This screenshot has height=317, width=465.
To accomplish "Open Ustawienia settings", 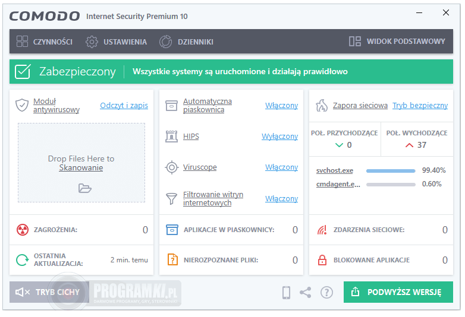I will tap(117, 42).
